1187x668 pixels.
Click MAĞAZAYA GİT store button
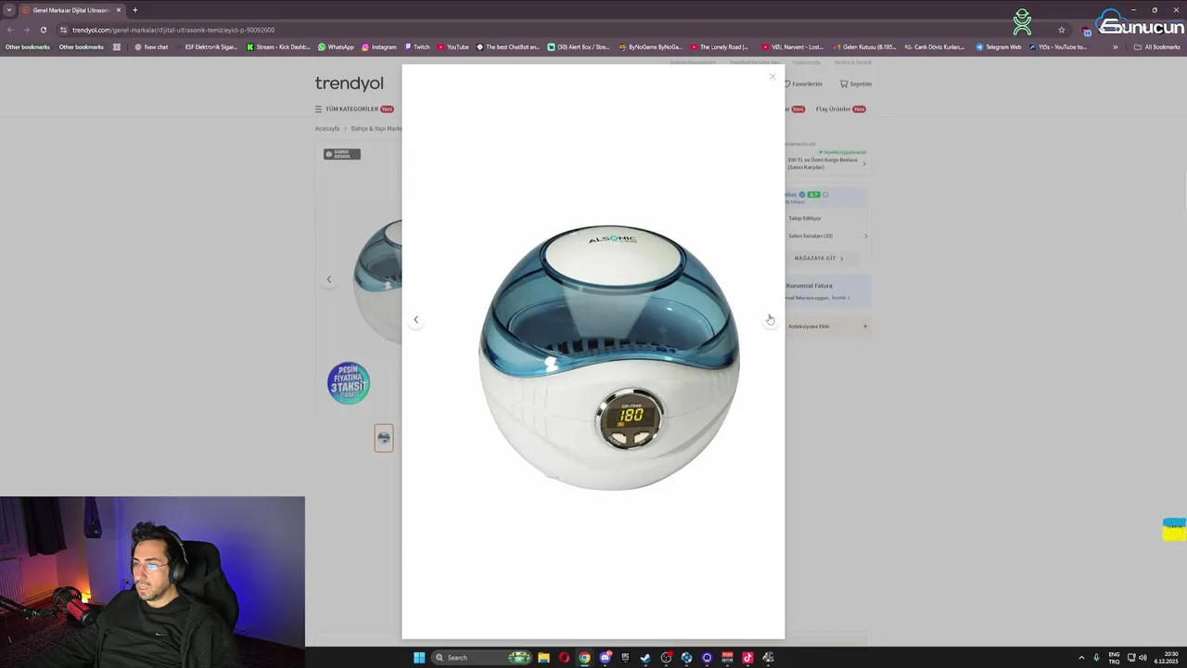point(819,258)
